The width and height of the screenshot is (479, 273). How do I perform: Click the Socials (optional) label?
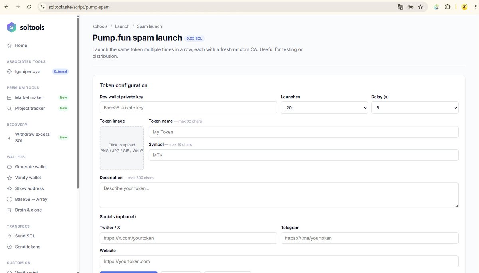[x=118, y=217]
